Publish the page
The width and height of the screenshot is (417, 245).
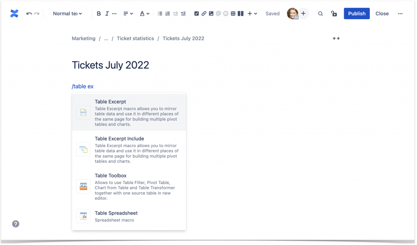click(356, 13)
